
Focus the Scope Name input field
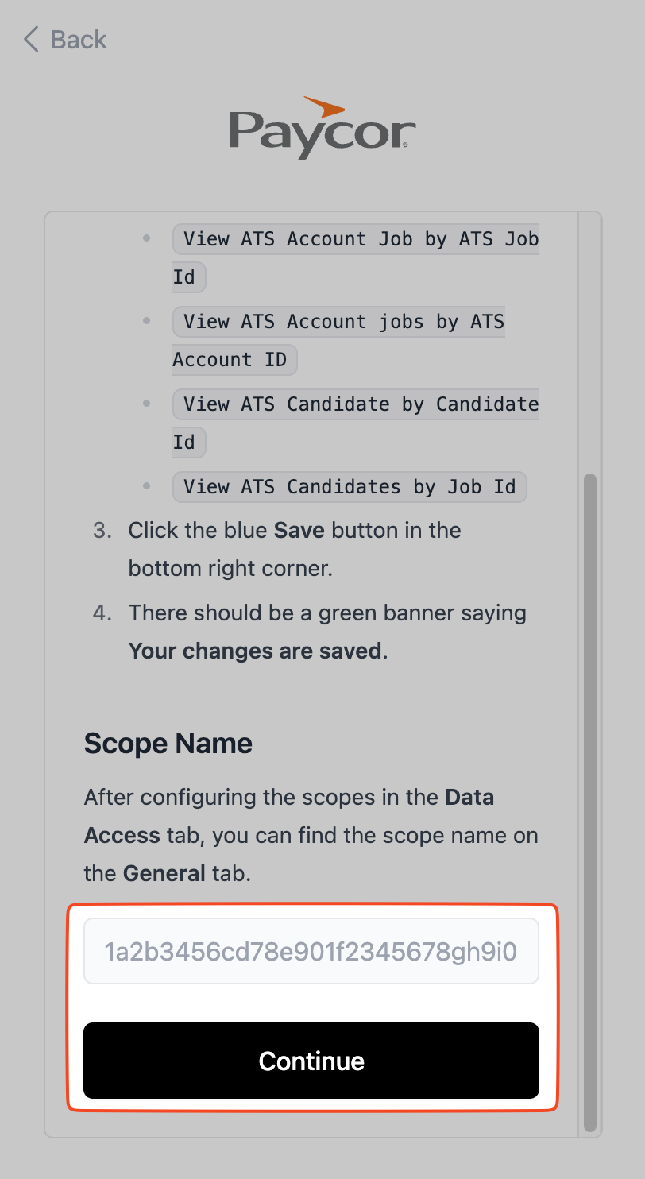(311, 951)
